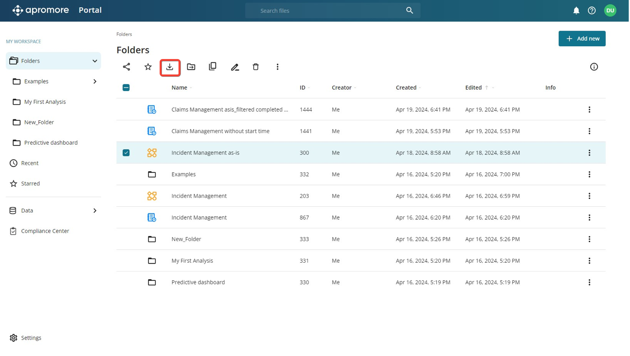The width and height of the screenshot is (630, 356).
Task: Click the Move to folder icon
Action: click(191, 67)
